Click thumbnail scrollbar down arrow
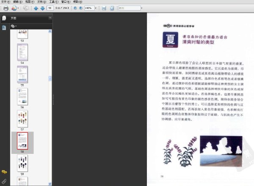The image size is (254, 186). click(x=50, y=184)
